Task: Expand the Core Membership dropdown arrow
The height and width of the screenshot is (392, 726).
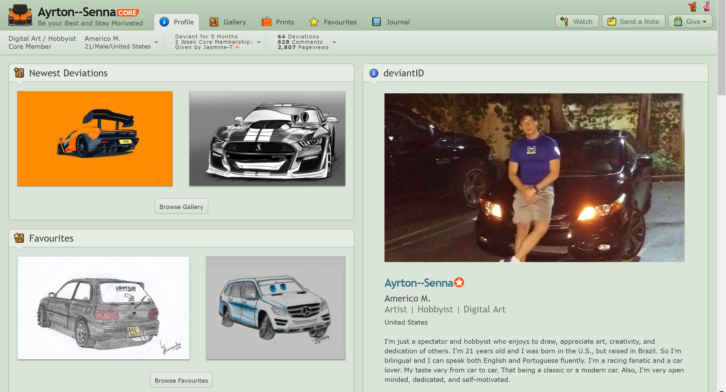Action: tap(258, 42)
